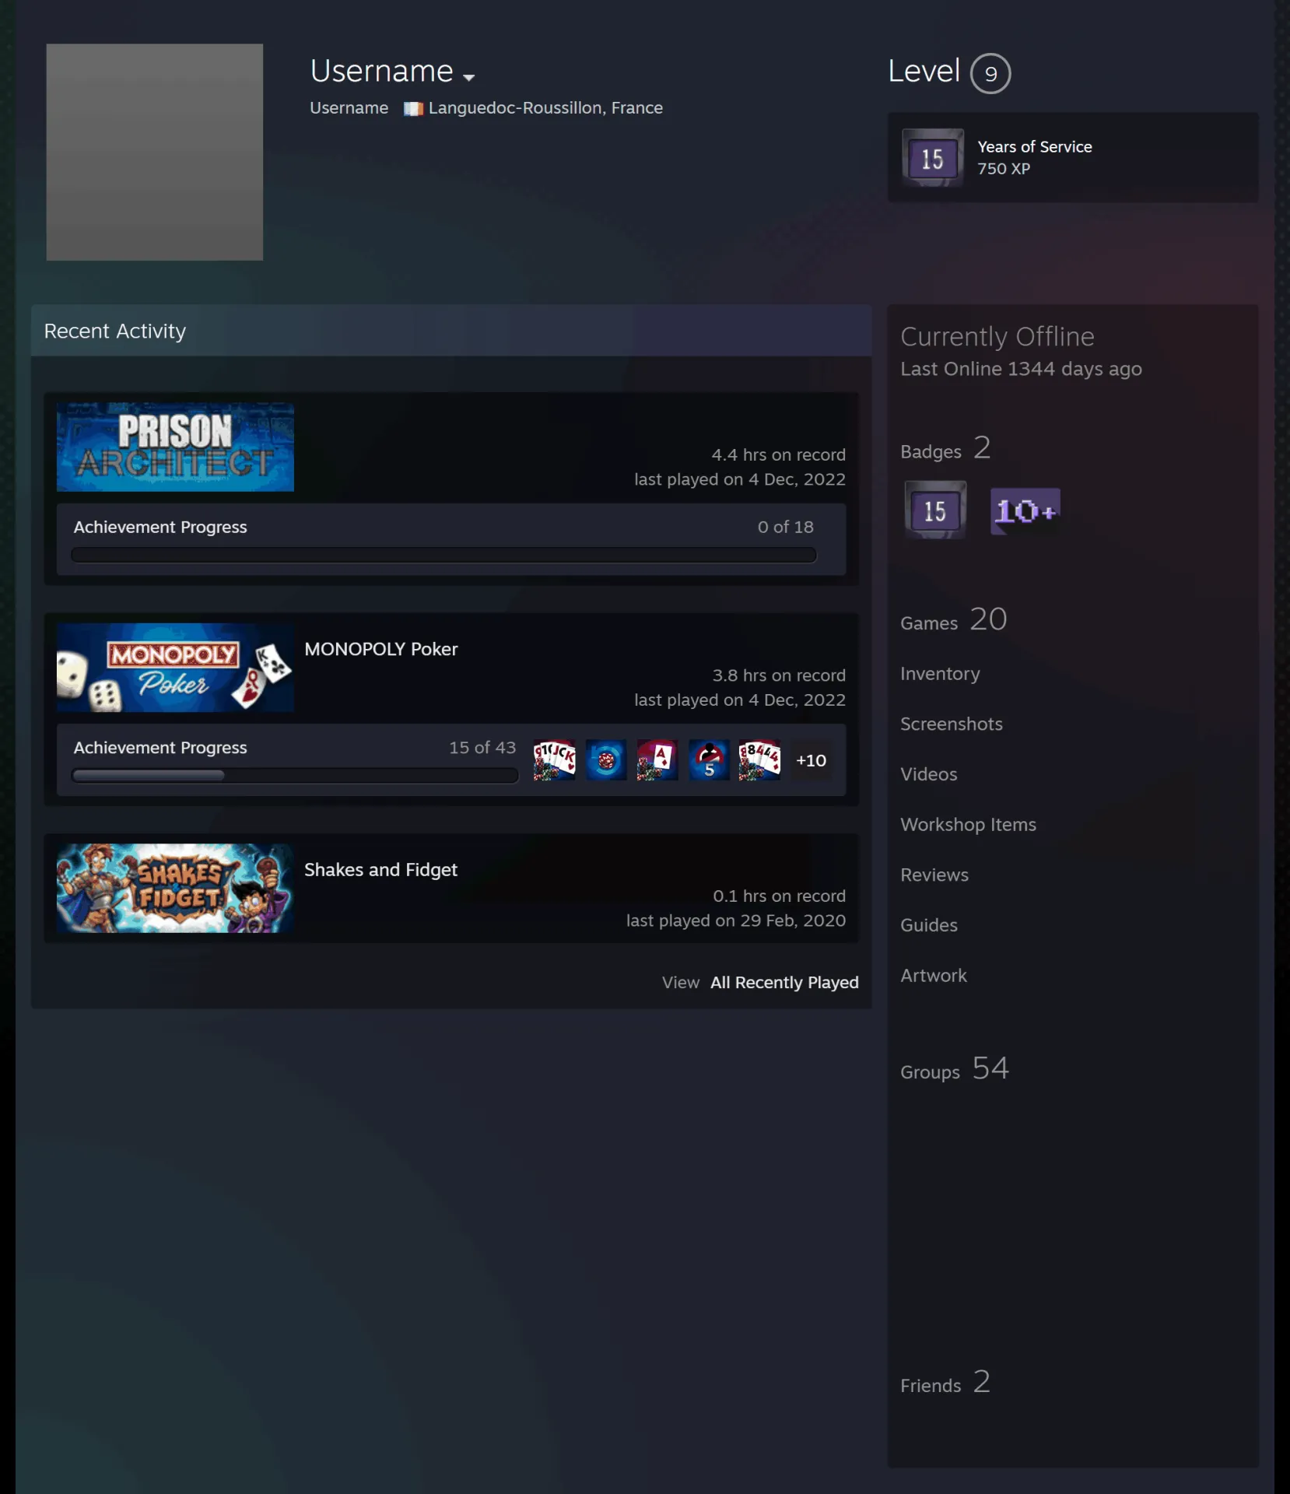
Task: Click the Ace of diamonds achievement icon
Action: coord(657,760)
